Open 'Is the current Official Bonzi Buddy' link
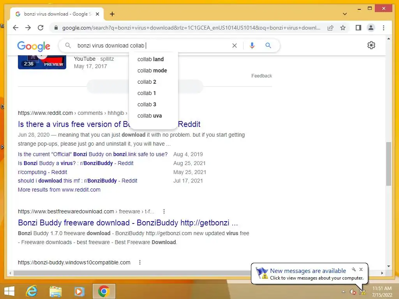Image resolution: width=399 pixels, height=299 pixels. 93,154
